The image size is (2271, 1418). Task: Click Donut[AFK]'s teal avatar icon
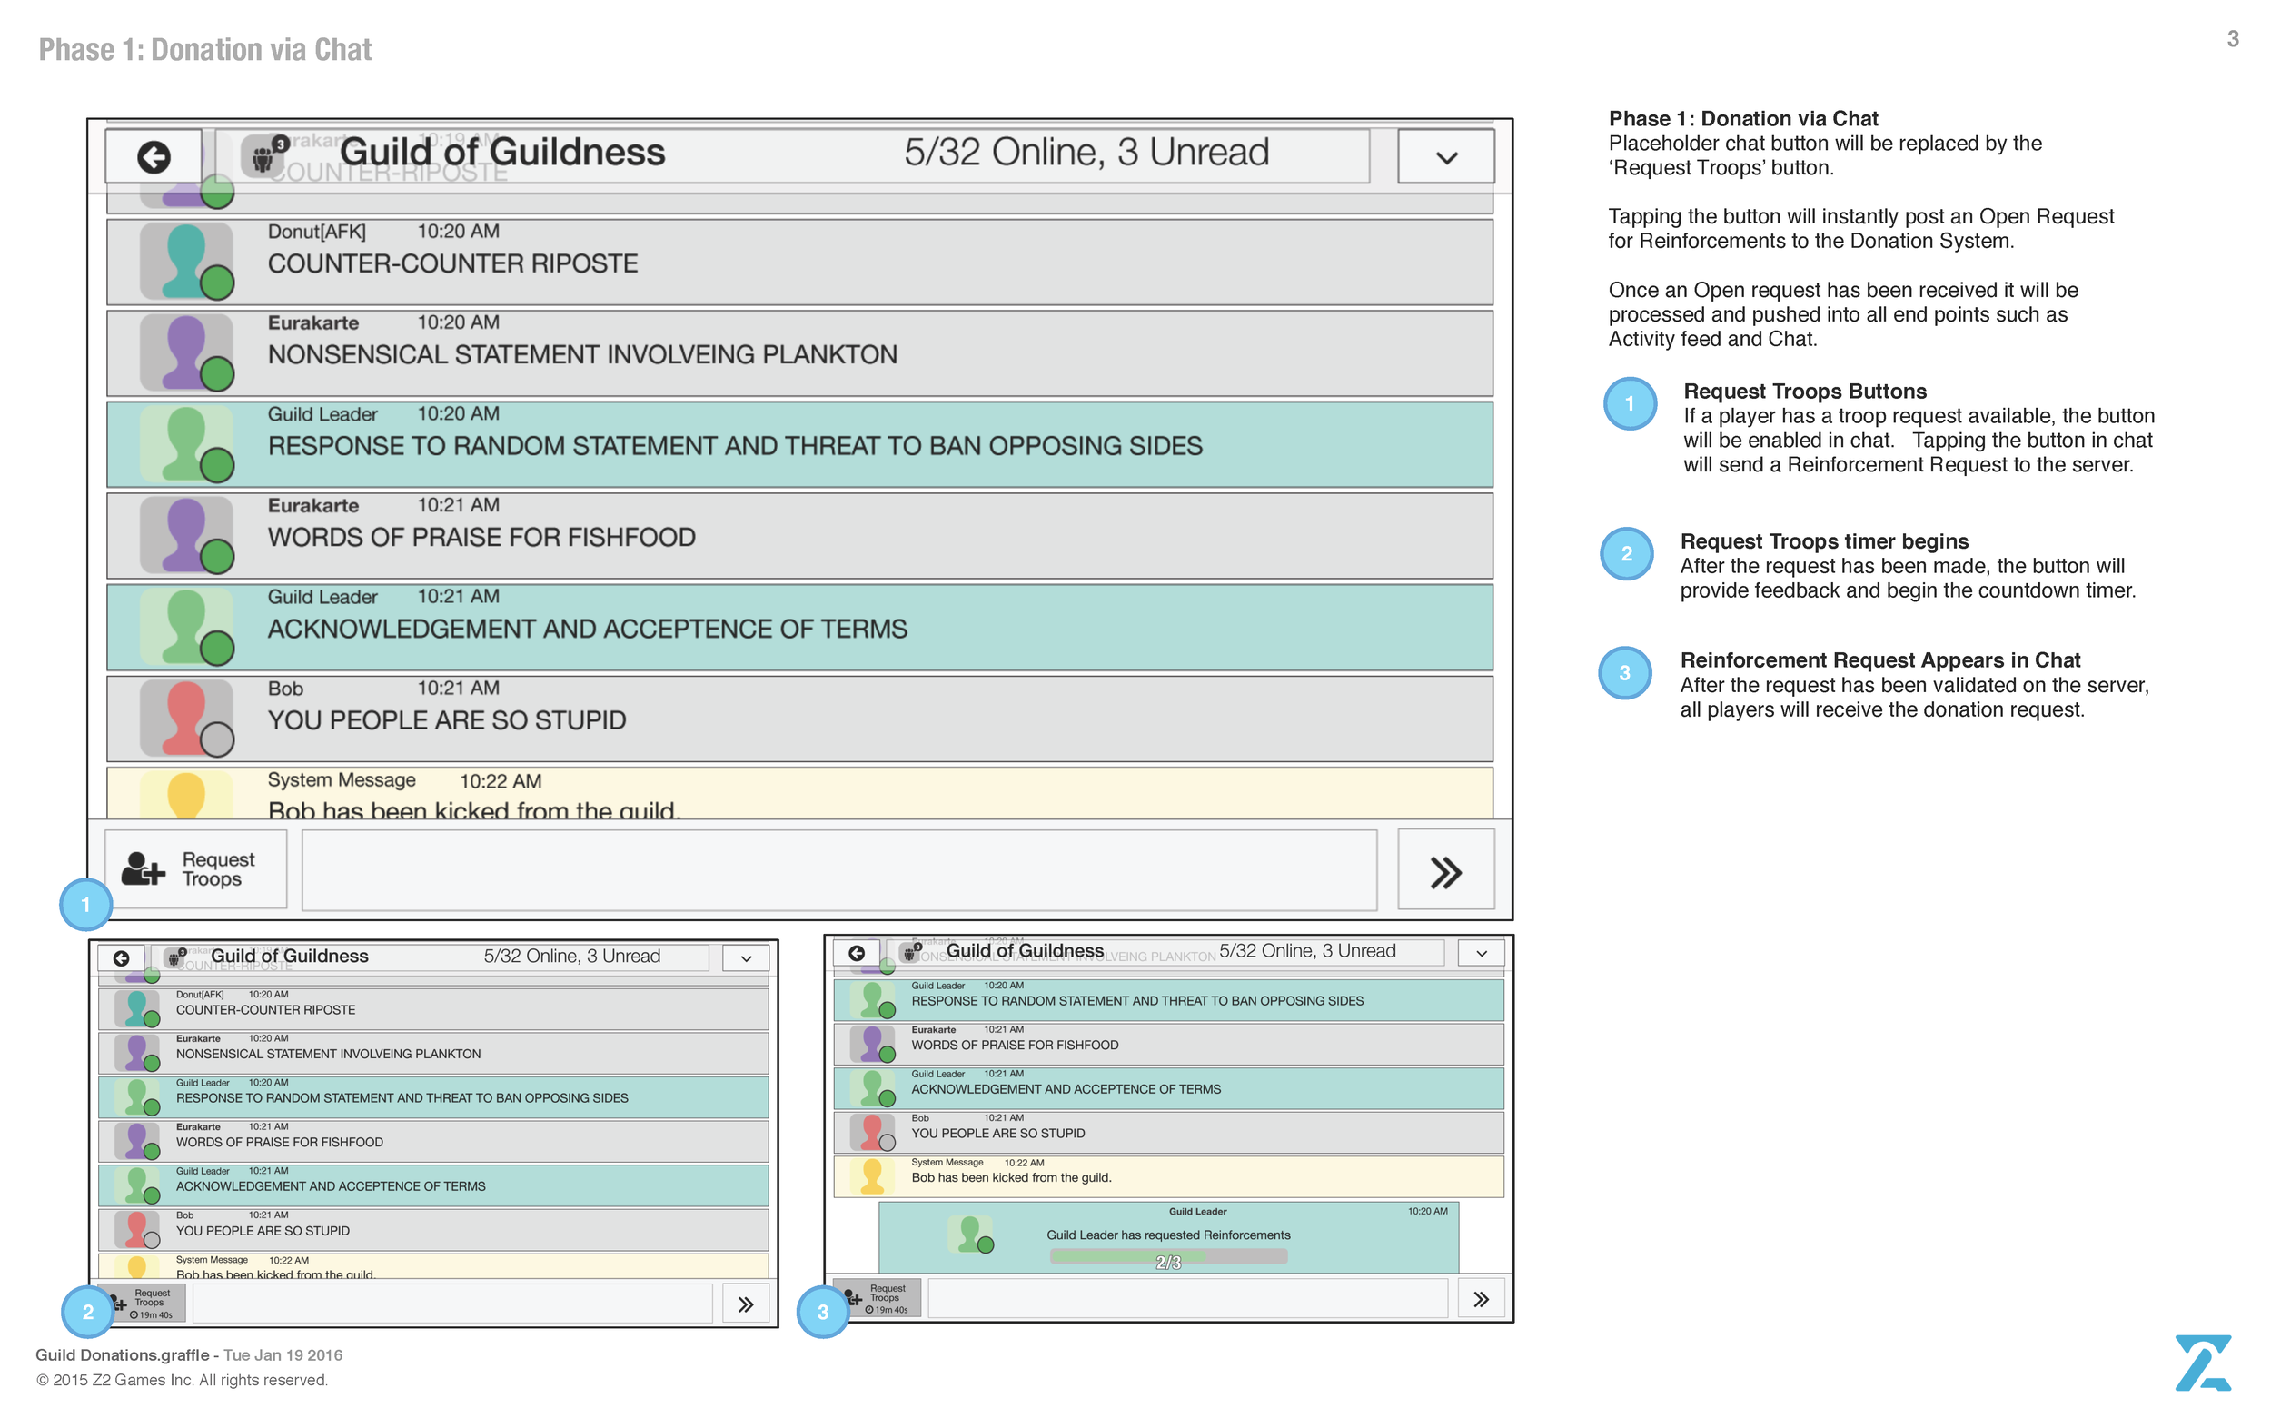[x=185, y=261]
